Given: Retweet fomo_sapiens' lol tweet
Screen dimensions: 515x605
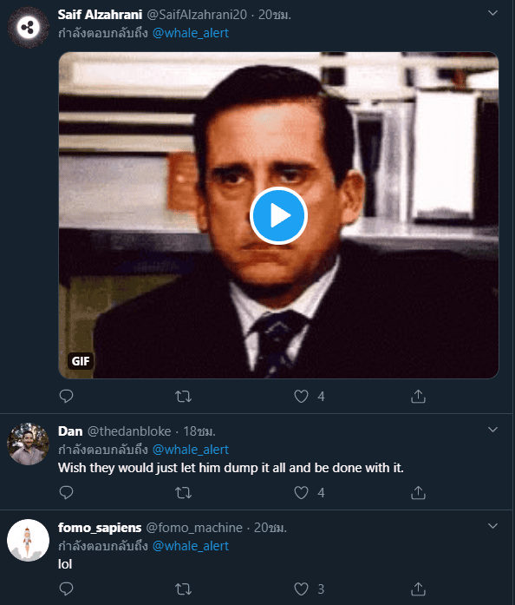Looking at the screenshot, I should pyautogui.click(x=184, y=589).
